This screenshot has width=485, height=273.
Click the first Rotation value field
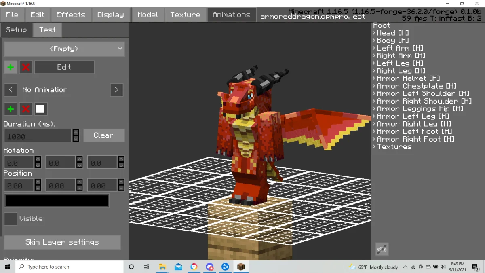[x=19, y=163]
